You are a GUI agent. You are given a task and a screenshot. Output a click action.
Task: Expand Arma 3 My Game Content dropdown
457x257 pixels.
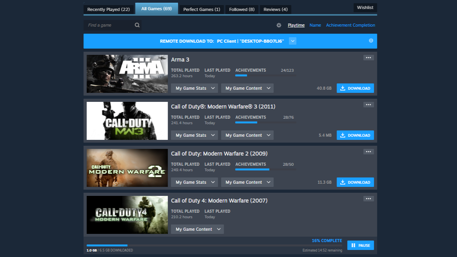[x=247, y=88]
